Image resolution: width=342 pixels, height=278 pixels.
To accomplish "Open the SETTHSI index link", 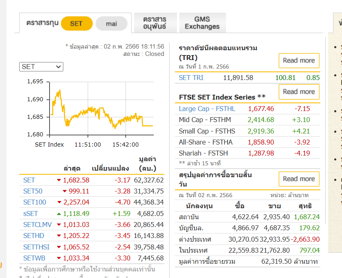I will [x=36, y=247].
